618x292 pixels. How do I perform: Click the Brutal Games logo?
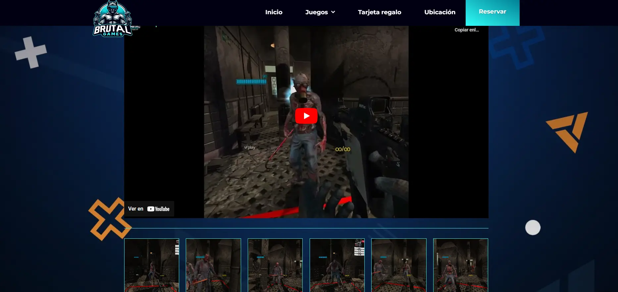tap(113, 19)
